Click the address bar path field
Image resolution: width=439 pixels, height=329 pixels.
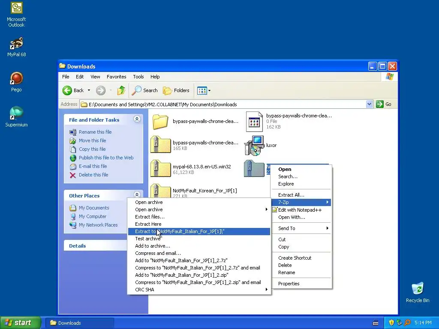223,105
